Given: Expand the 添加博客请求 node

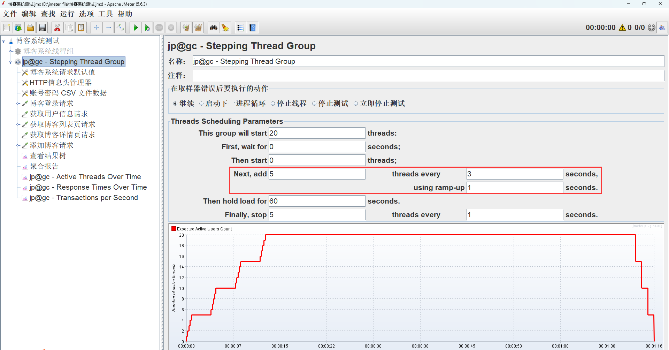Looking at the screenshot, I should (x=18, y=145).
